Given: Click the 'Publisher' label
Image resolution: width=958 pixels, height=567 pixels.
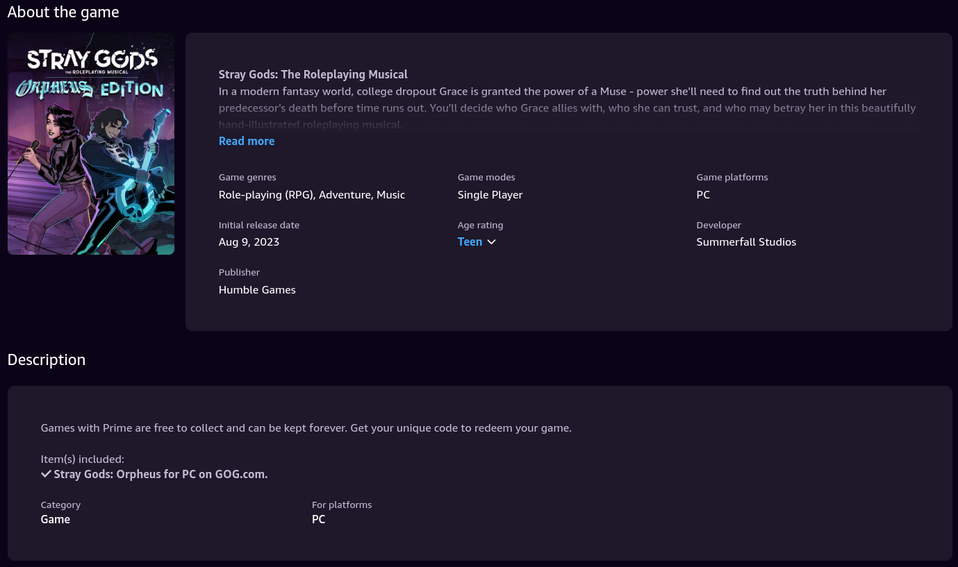Looking at the screenshot, I should click(x=239, y=273).
